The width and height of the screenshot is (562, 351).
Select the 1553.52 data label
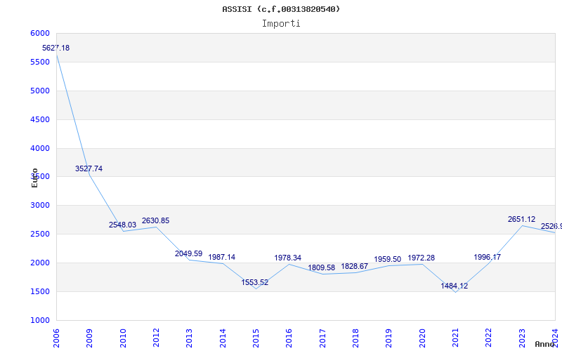click(x=255, y=282)
